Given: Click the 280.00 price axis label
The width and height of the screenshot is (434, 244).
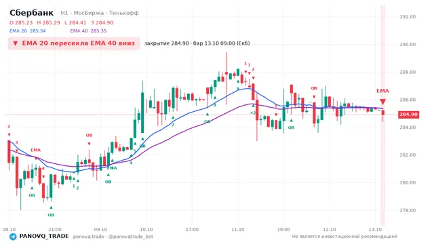Looking at the screenshot, I should point(408,182).
